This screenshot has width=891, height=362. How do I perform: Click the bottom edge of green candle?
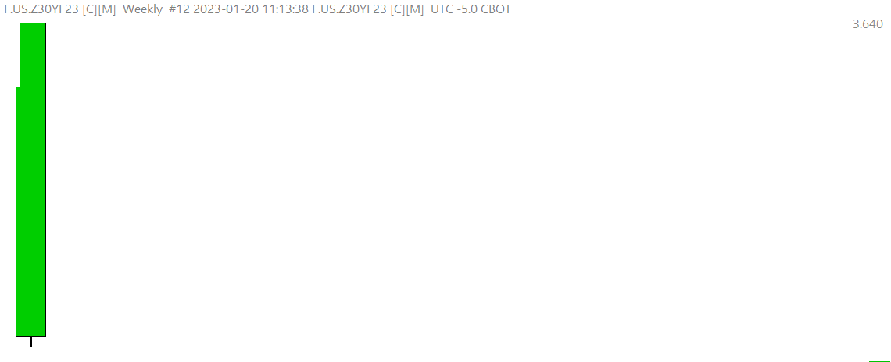coord(30,336)
